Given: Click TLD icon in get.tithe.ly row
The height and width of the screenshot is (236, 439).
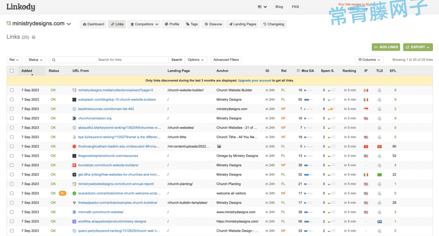Looking at the screenshot, I should click(379, 174).
